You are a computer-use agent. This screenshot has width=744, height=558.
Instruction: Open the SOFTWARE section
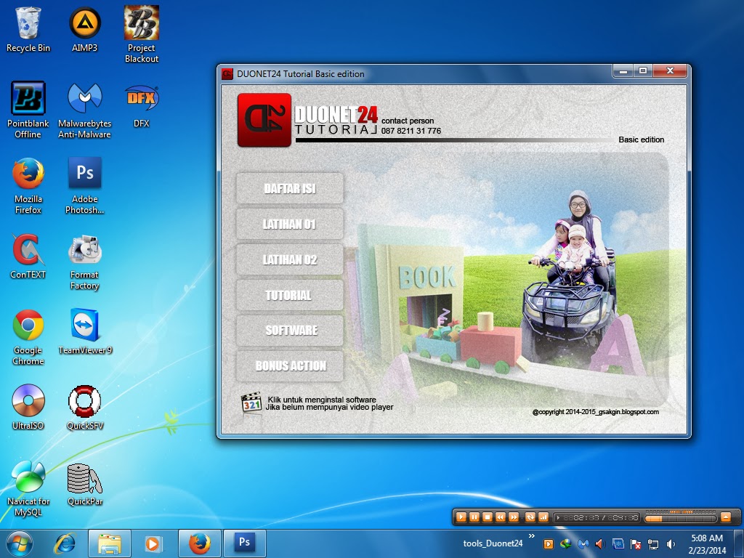click(289, 331)
